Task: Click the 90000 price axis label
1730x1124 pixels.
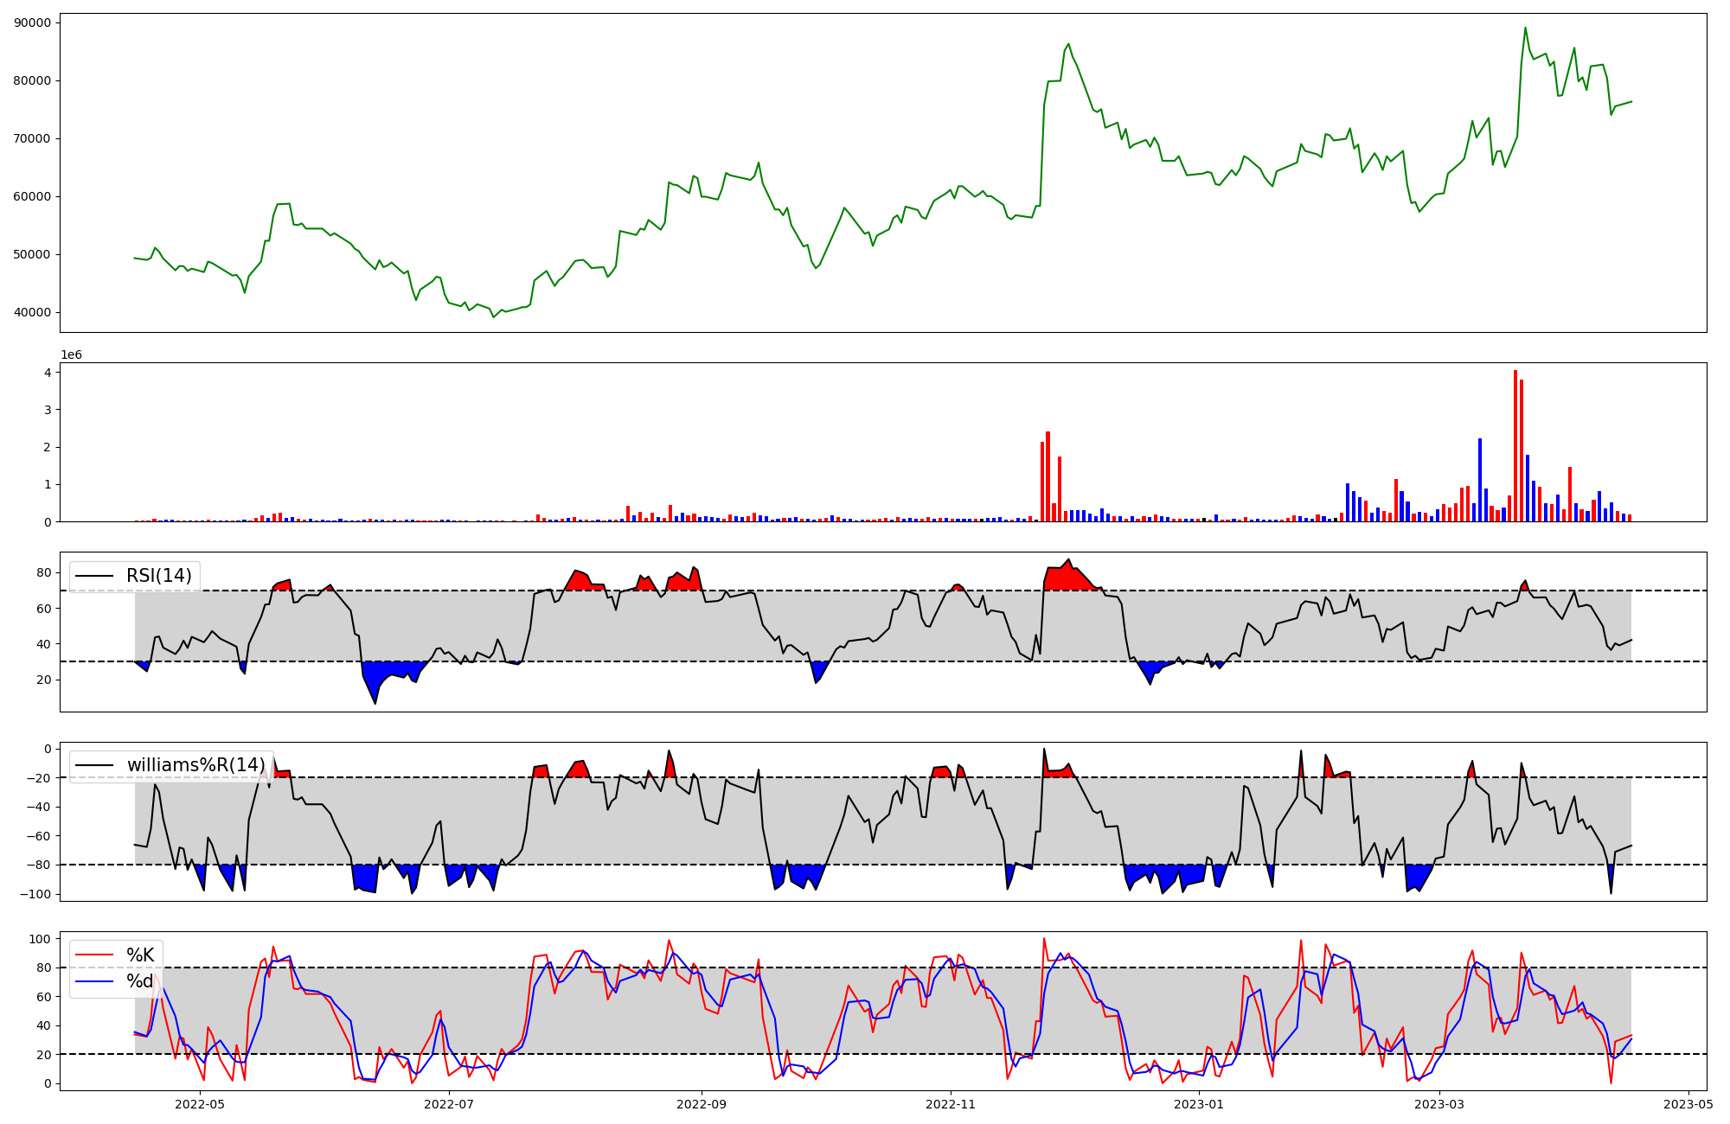Action: pos(32,22)
